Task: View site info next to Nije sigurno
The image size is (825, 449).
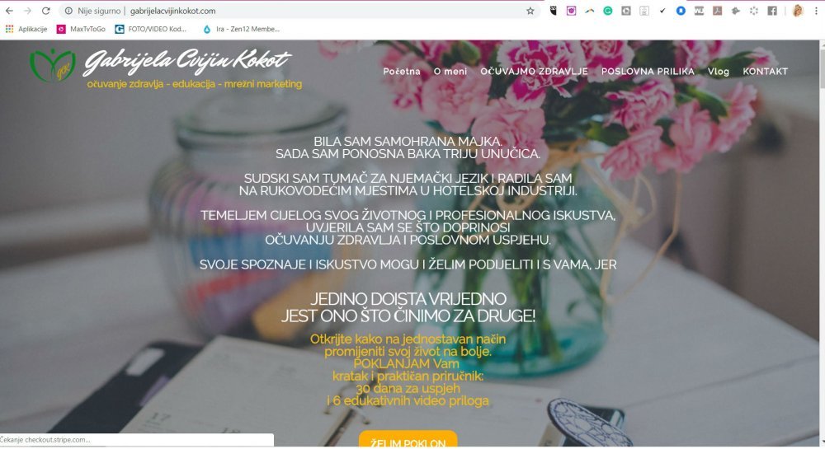Action: pyautogui.click(x=68, y=11)
